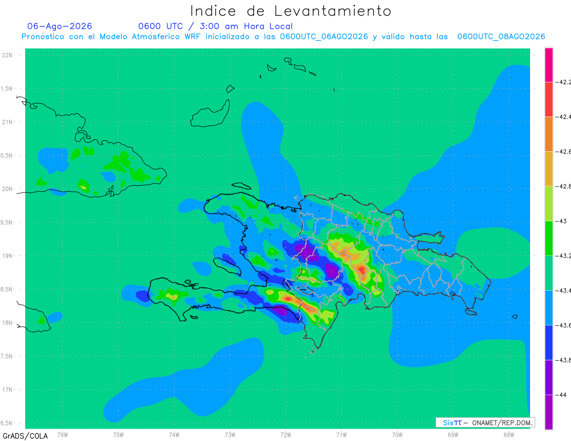The width and height of the screenshot is (571, 441).
Task: Click the '69W' longitude label
Action: point(453,434)
